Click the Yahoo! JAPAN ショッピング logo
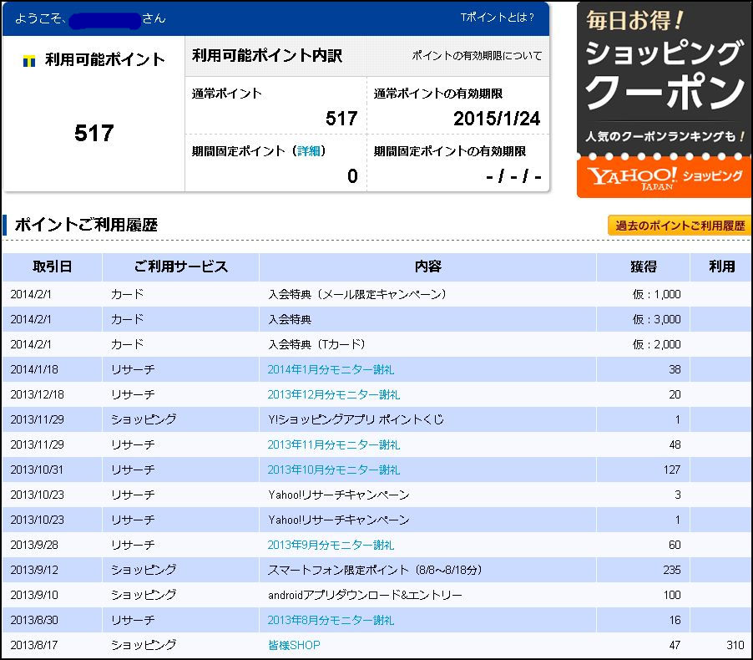This screenshot has width=753, height=660. pyautogui.click(x=664, y=176)
